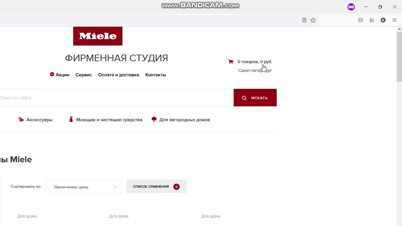Image resolution: width=402 pixels, height=226 pixels.
Task: Open the Контакты link
Action: (x=155, y=75)
